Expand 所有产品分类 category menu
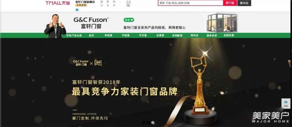The image size is (292, 127). click(74, 35)
